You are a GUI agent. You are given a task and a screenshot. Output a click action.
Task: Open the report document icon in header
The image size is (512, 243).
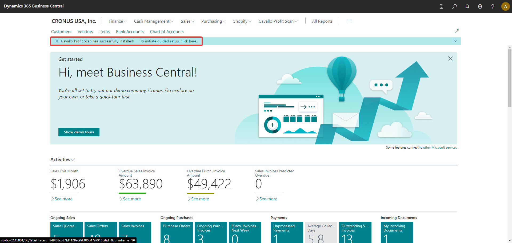pos(442,6)
